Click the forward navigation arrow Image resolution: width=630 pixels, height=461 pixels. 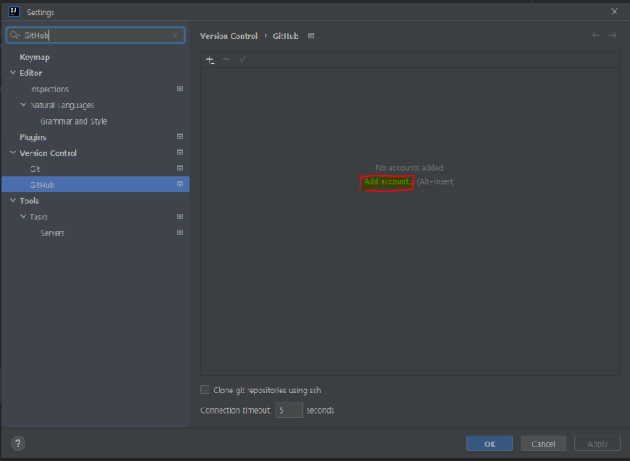point(613,36)
